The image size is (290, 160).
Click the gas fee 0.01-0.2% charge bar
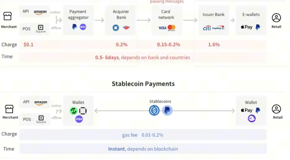point(143,135)
